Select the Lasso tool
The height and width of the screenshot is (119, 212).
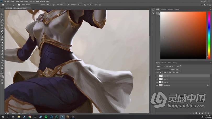coord(2,17)
